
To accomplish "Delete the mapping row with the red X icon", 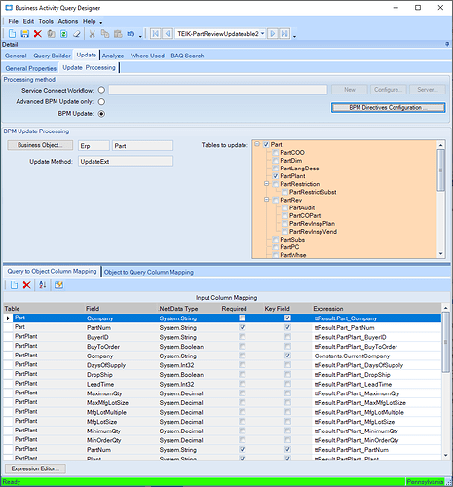I will pyautogui.click(x=27, y=285).
